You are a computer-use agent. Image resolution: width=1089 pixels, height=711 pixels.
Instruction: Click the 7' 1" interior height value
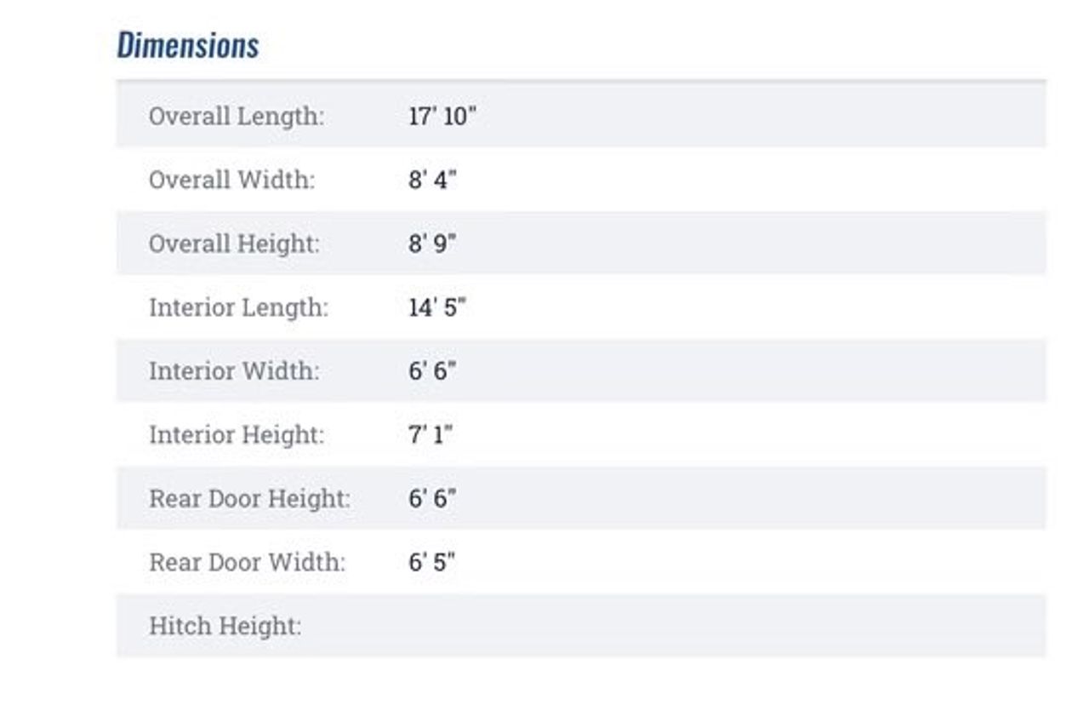(430, 435)
